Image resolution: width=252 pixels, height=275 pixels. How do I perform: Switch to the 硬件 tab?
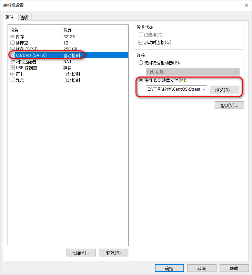coord(10,17)
